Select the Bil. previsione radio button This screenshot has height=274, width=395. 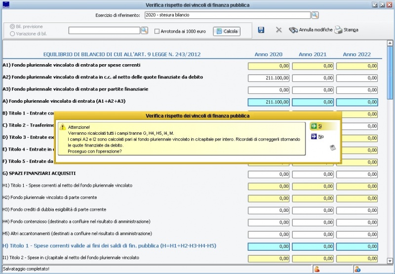[x=12, y=26]
